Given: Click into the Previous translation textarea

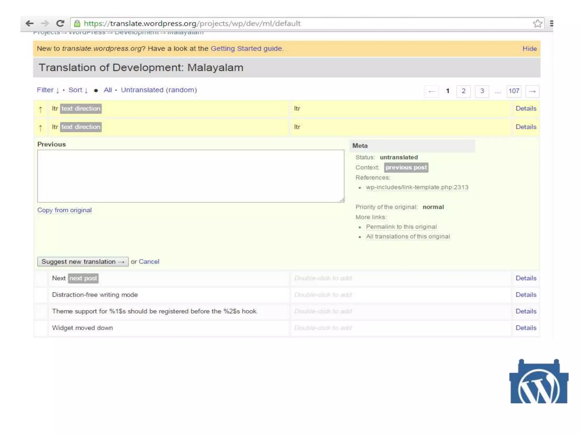Looking at the screenshot, I should click(191, 176).
